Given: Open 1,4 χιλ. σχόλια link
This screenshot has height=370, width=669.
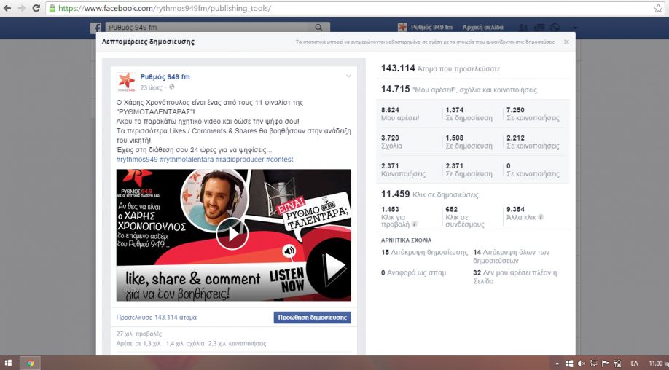Looking at the screenshot, I should (185, 343).
